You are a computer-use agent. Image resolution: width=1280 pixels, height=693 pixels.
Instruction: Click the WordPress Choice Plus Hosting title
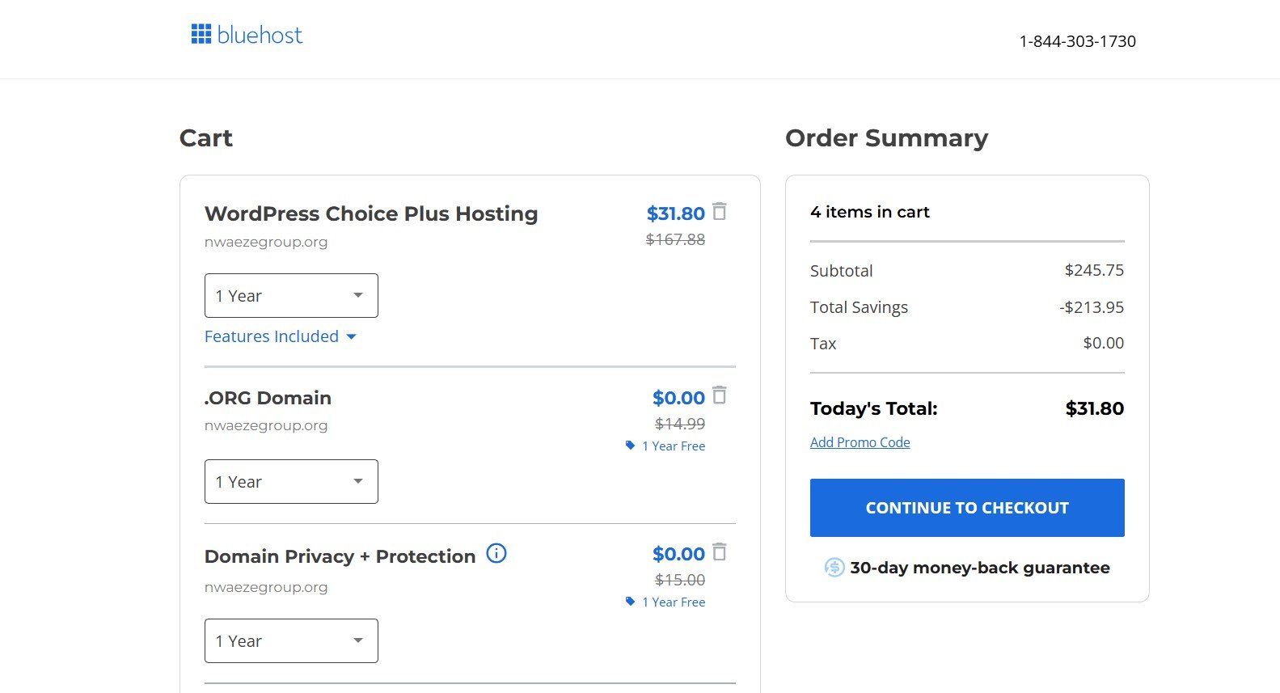371,213
